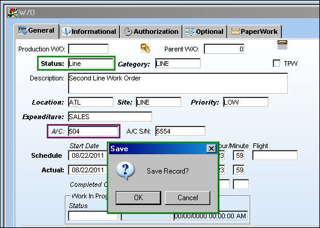
Task: Click the Actual start date field
Action: coord(88,170)
